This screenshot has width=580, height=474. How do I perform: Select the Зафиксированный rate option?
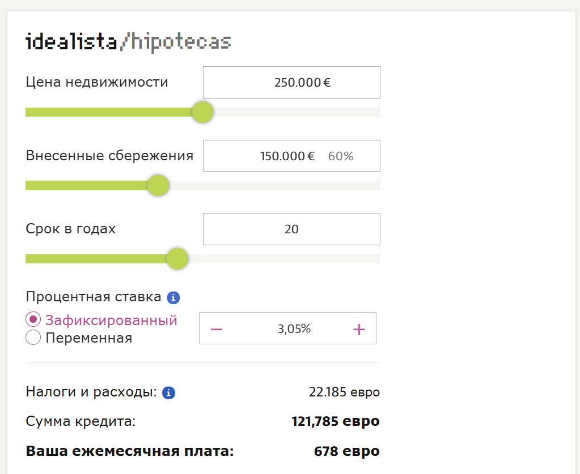(33, 319)
